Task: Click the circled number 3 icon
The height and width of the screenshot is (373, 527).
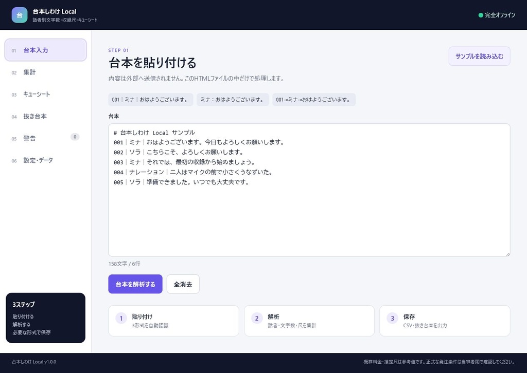Action: pos(392,319)
